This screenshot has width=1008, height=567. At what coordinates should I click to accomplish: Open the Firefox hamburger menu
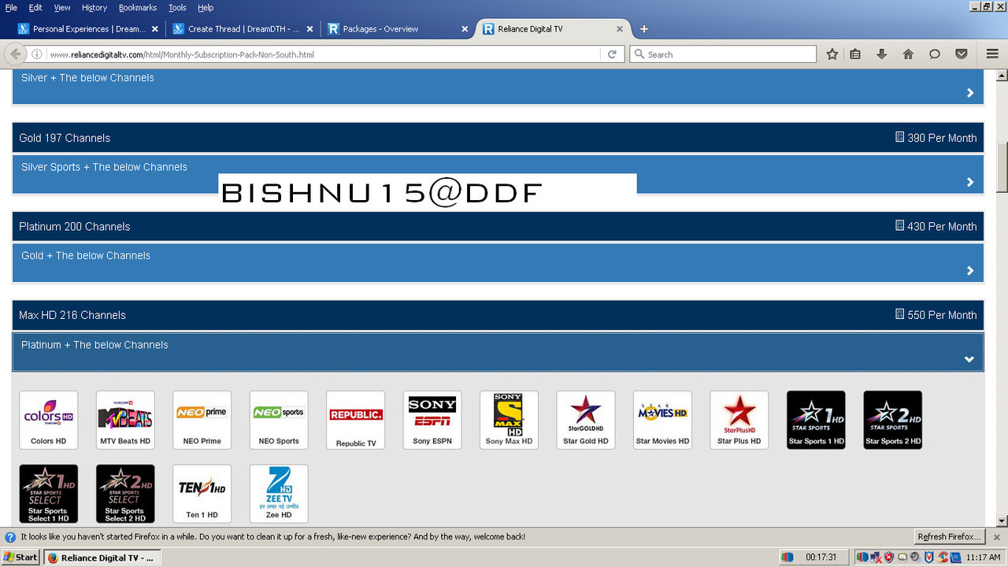992,54
